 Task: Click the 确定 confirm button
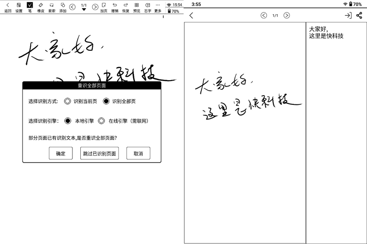(61, 153)
